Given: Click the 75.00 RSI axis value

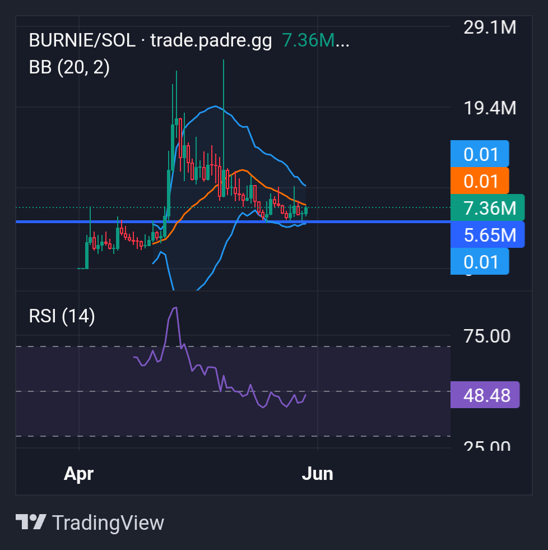Looking at the screenshot, I should [x=487, y=336].
